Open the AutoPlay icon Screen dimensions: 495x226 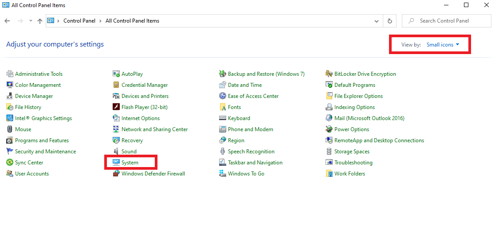[116, 74]
